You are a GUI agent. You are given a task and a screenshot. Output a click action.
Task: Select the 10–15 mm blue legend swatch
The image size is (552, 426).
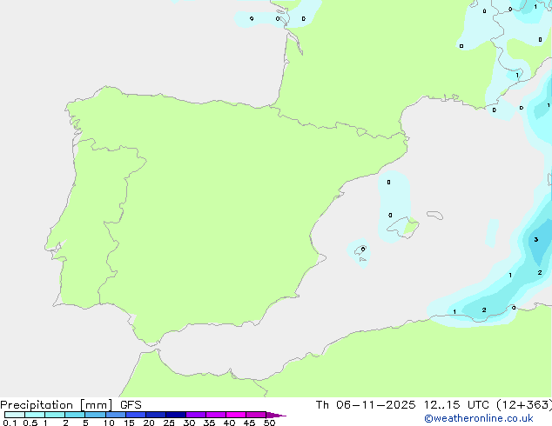[x=115, y=415]
